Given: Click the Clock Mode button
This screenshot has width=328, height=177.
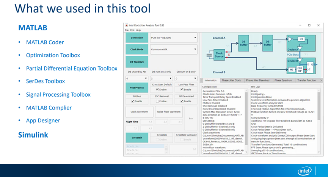Looking at the screenshot, I should [x=137, y=50].
